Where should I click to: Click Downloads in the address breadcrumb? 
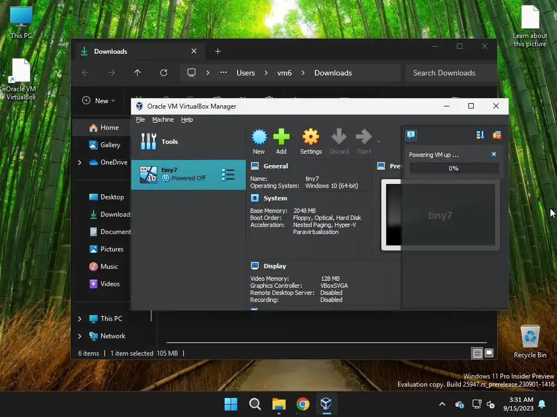click(333, 73)
